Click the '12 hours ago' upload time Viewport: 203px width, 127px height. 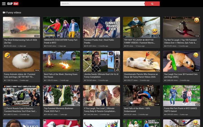coord(140,46)
